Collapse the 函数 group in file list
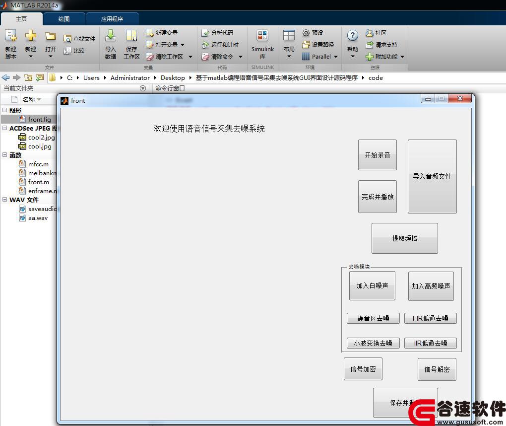 click(4, 155)
